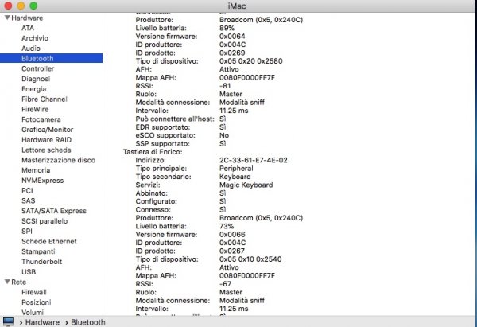Select Volumi under Rete
477x327 pixels.
pyautogui.click(x=33, y=313)
